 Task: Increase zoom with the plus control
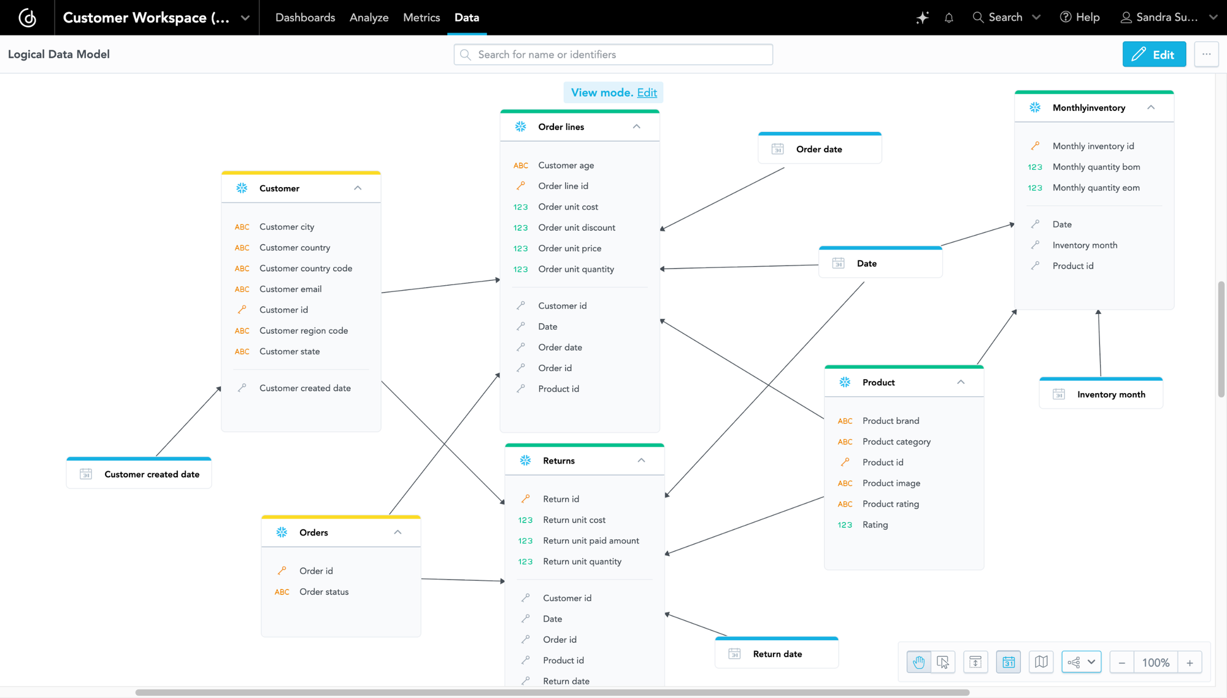pyautogui.click(x=1190, y=662)
